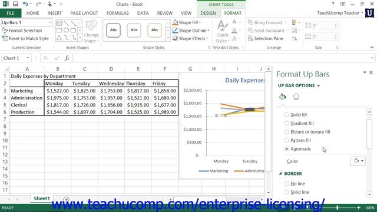Select the Gradient fill option
The height and width of the screenshot is (212, 377).
[x=287, y=123]
